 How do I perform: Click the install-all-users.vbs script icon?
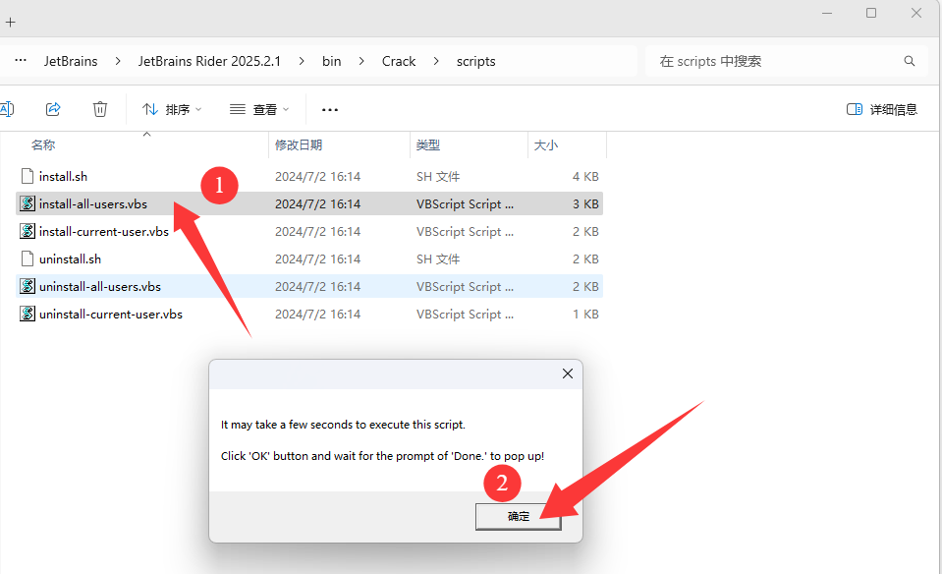click(28, 203)
